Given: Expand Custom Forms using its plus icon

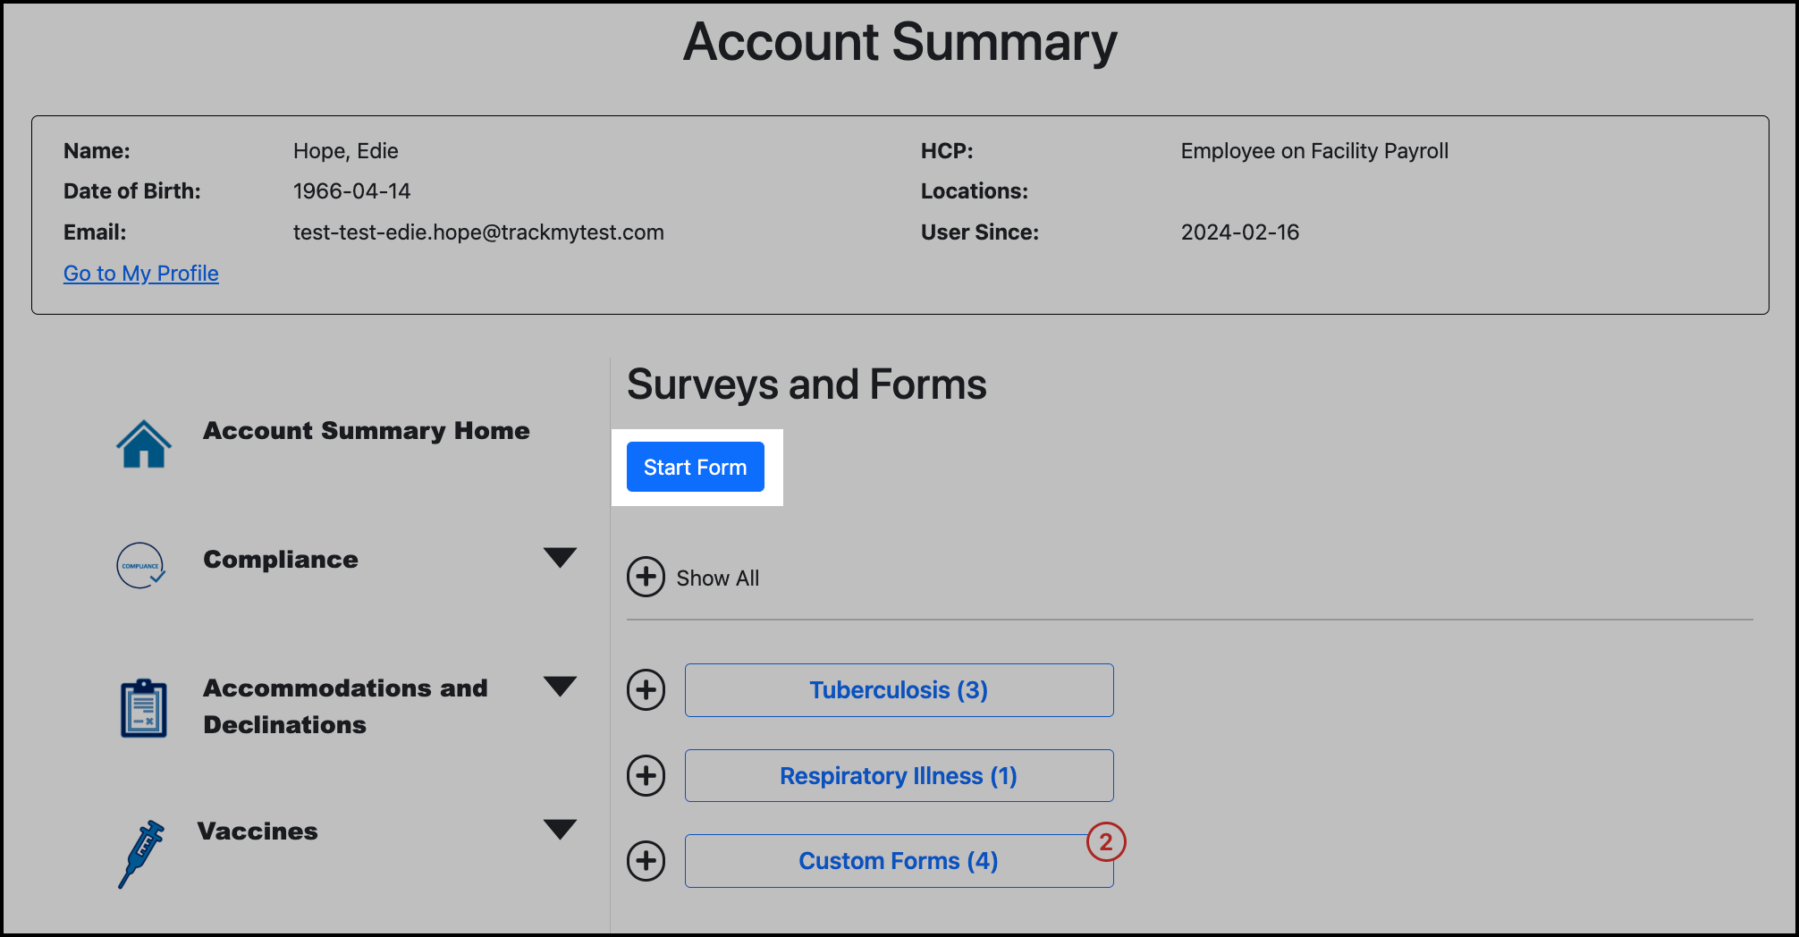Looking at the screenshot, I should click(x=646, y=861).
